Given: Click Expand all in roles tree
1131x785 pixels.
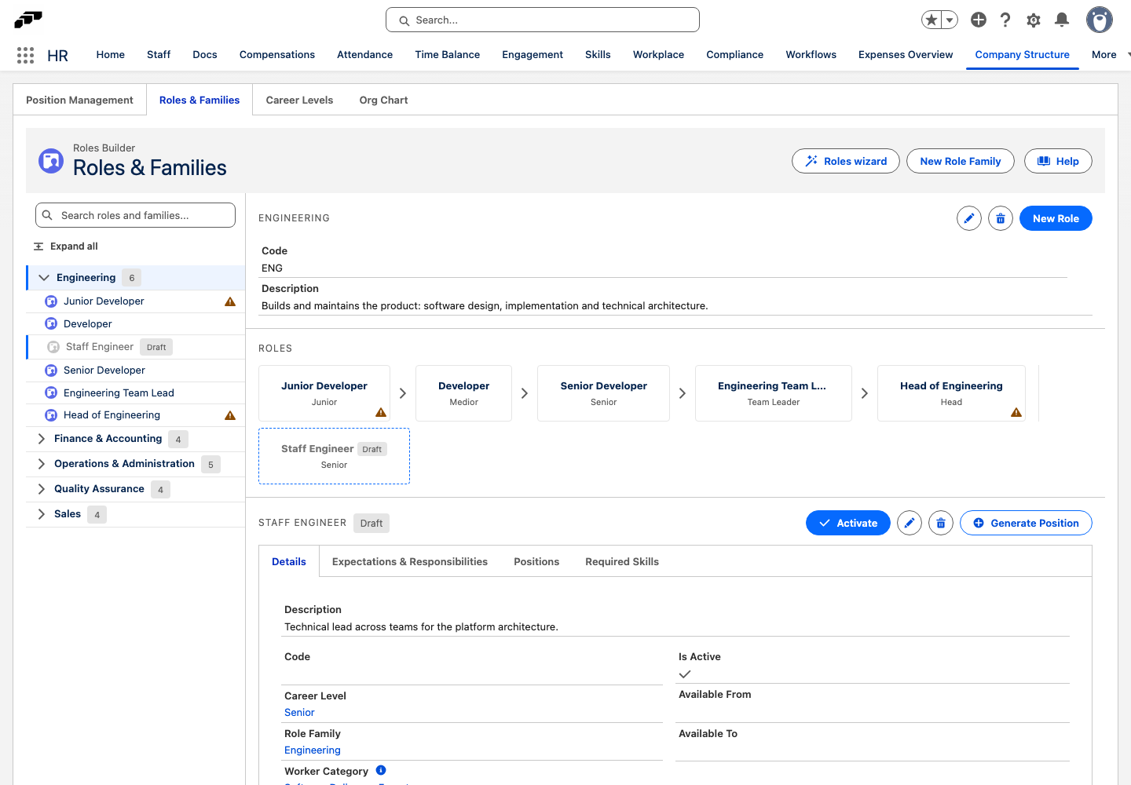Looking at the screenshot, I should point(66,246).
